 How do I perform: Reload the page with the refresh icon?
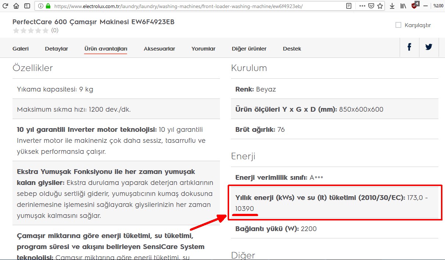click(6, 6)
